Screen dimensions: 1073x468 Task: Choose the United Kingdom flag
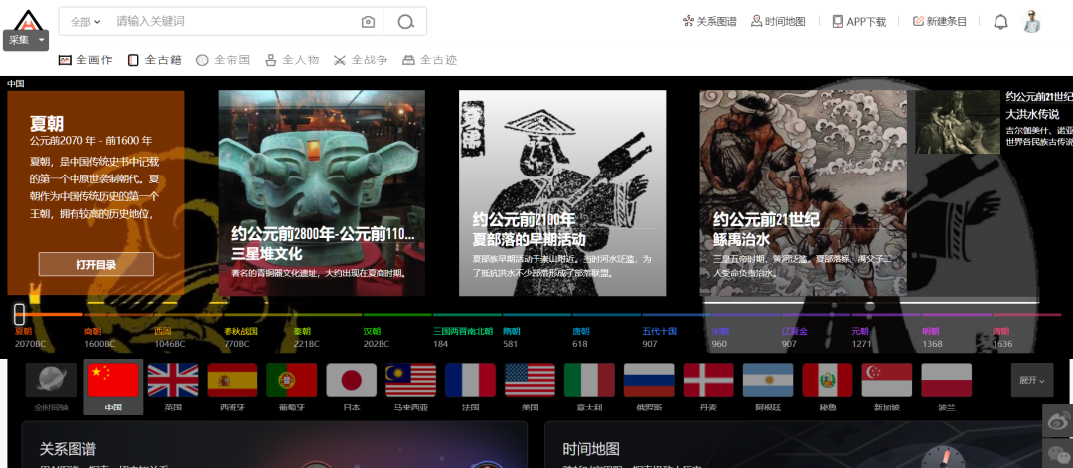pyautogui.click(x=173, y=386)
